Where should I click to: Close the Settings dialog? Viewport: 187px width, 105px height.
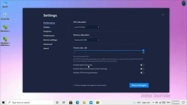163,15
